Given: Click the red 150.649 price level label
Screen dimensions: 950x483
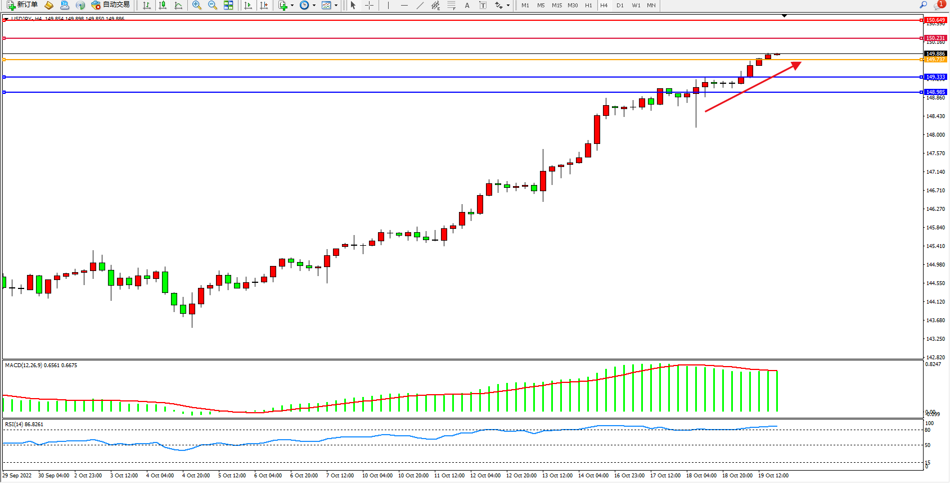Looking at the screenshot, I should [x=935, y=20].
